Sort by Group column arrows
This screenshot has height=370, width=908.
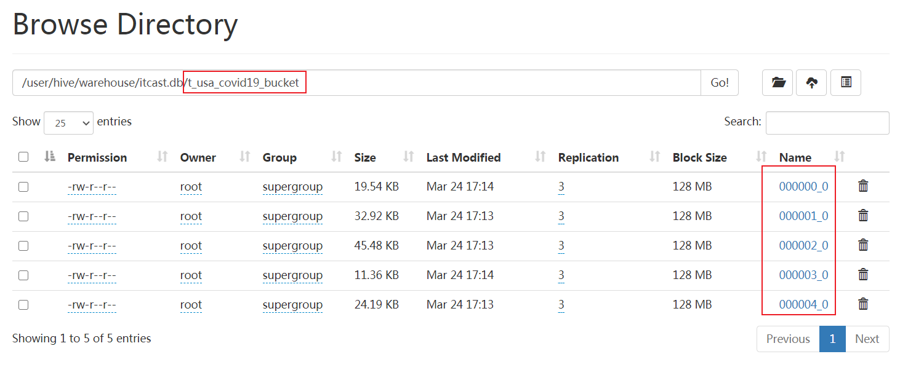pyautogui.click(x=337, y=157)
